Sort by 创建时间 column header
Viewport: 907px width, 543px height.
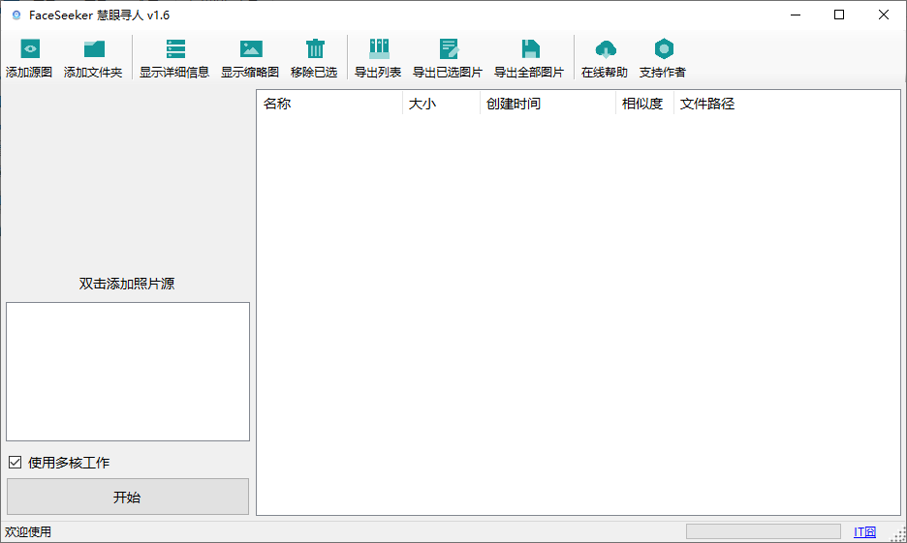(x=547, y=104)
